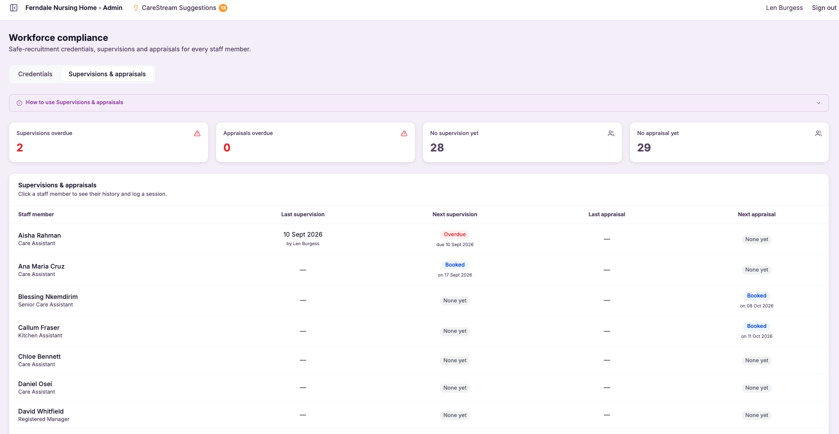
Task: Click the No appraisal yet people icon
Action: [819, 134]
